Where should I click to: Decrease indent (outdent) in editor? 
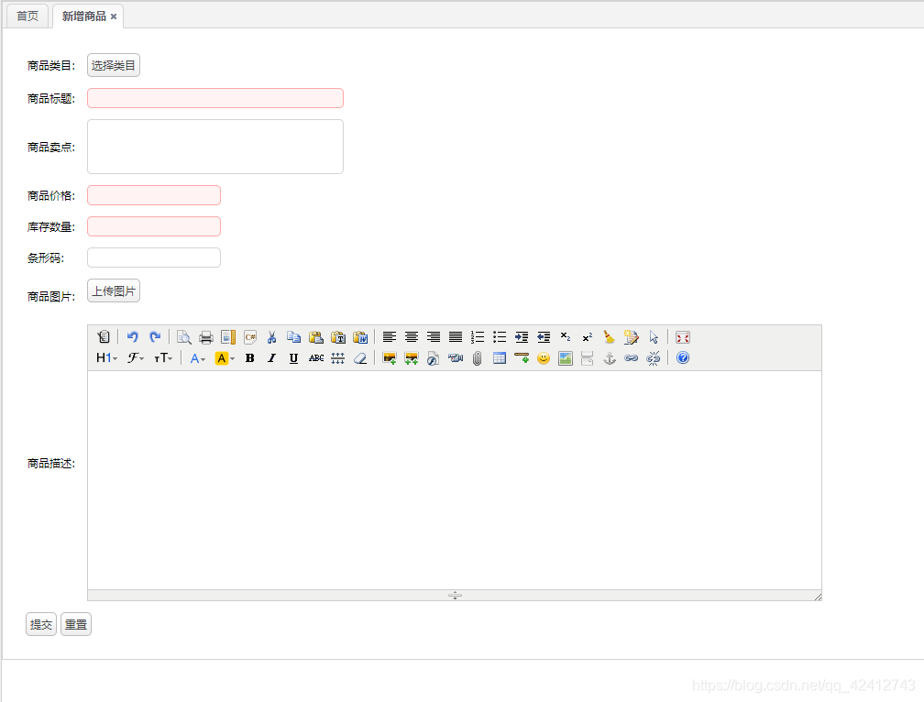tap(544, 337)
